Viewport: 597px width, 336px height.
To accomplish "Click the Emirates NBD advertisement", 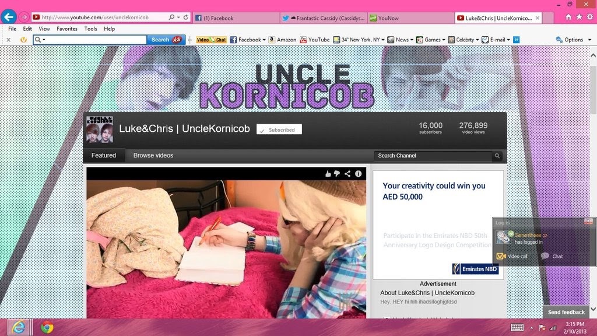I will click(x=438, y=225).
